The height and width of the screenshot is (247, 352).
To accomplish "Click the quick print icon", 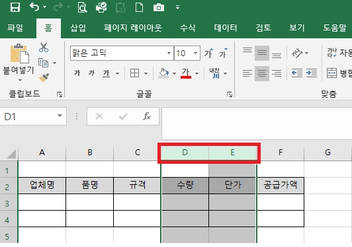I will 101,7.
